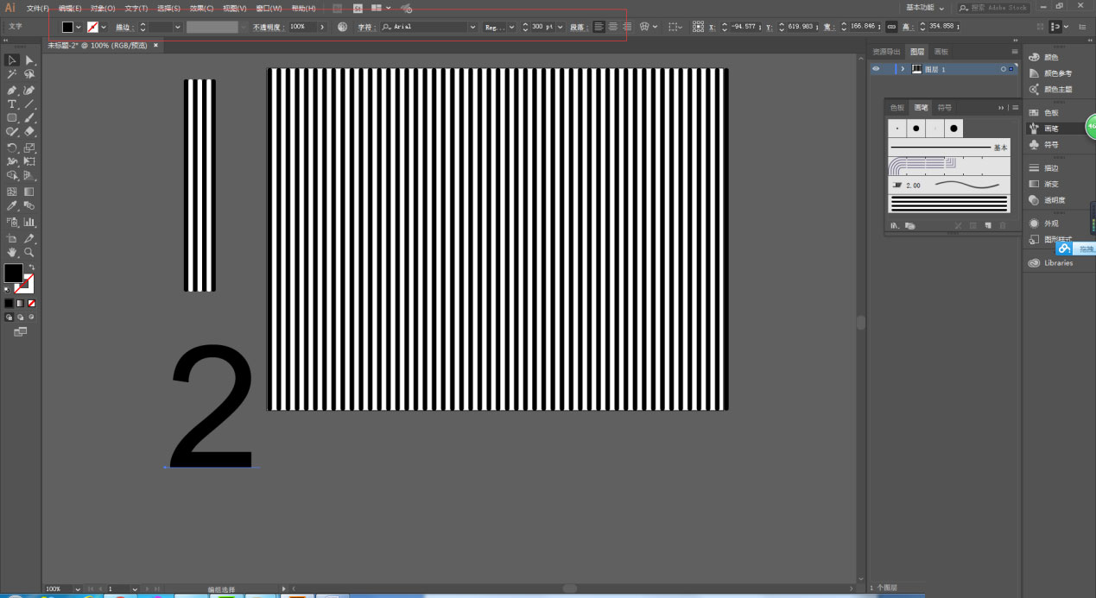Select the Hand tool
This screenshot has width=1096, height=598.
coord(12,252)
